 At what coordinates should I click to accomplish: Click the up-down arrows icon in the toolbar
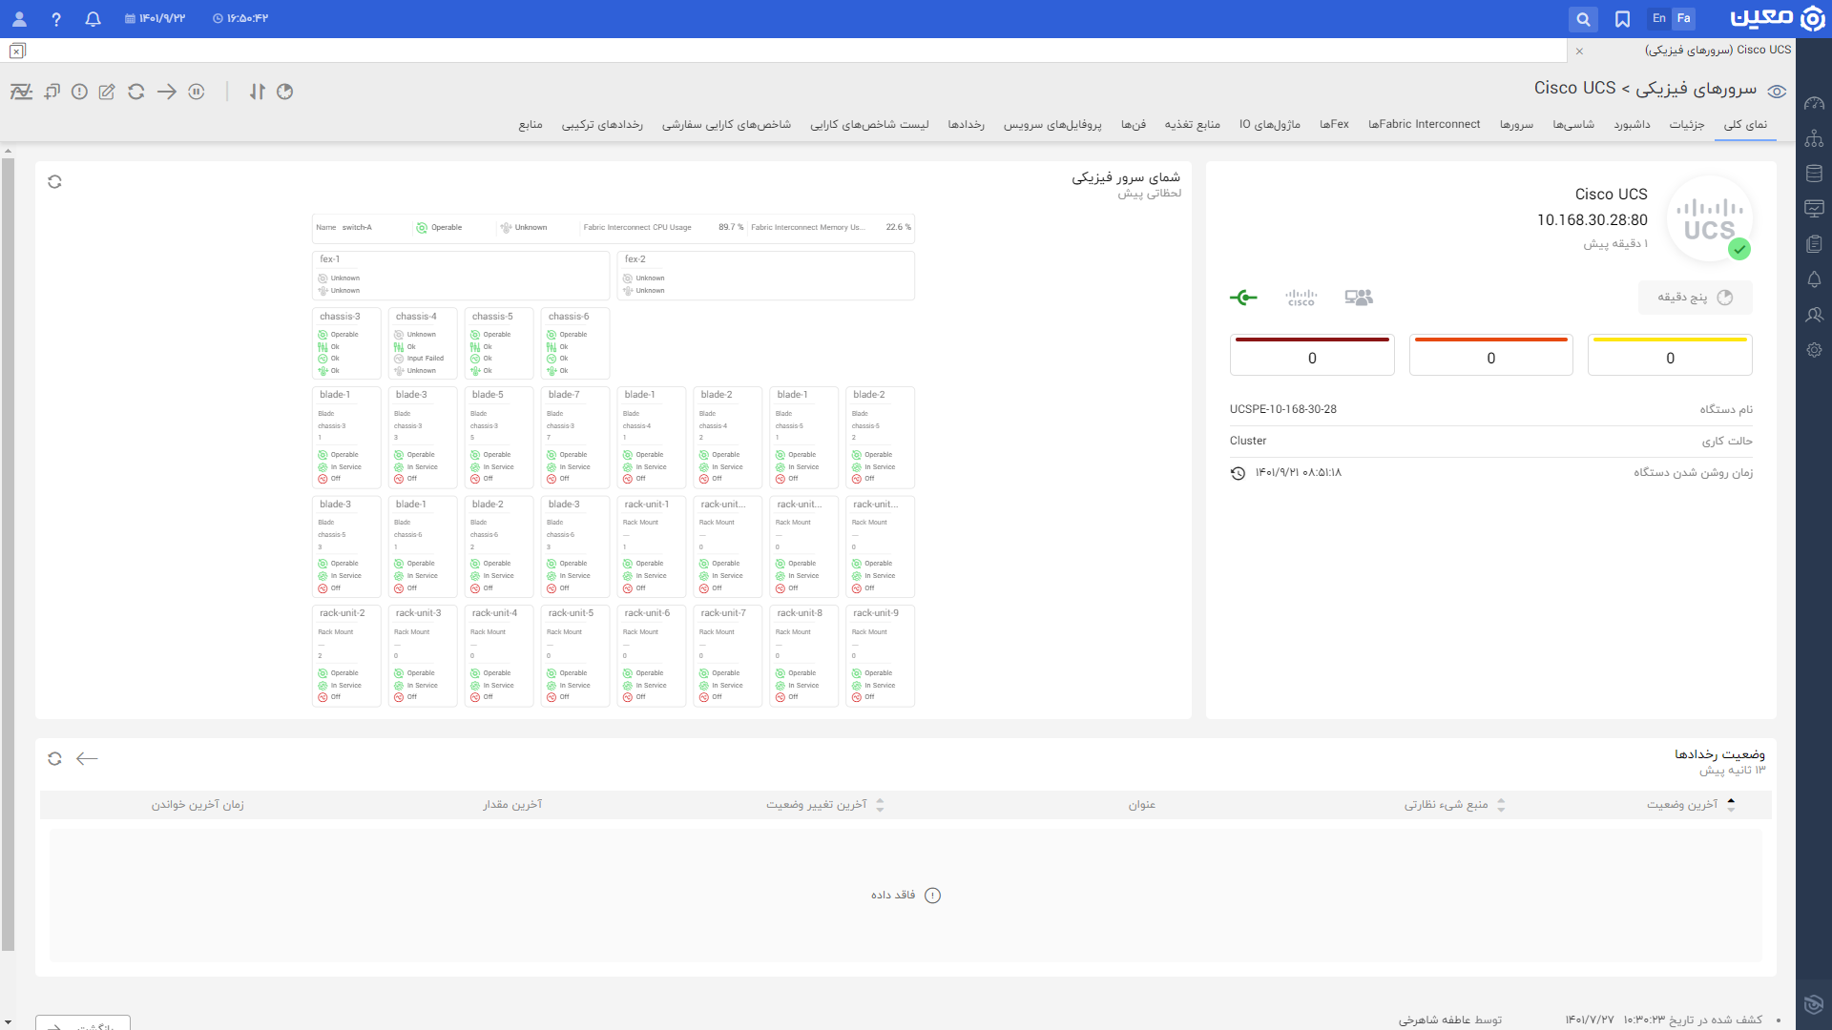tap(258, 92)
